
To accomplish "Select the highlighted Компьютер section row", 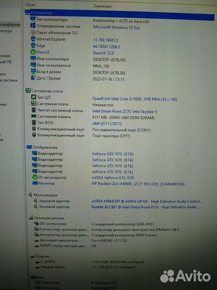I will [x=119, y=15].
